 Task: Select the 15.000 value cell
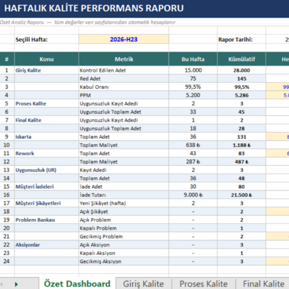tap(193, 70)
